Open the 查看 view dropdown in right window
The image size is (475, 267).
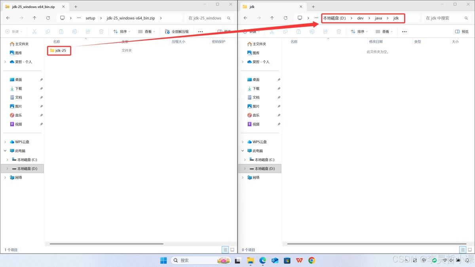pyautogui.click(x=384, y=32)
